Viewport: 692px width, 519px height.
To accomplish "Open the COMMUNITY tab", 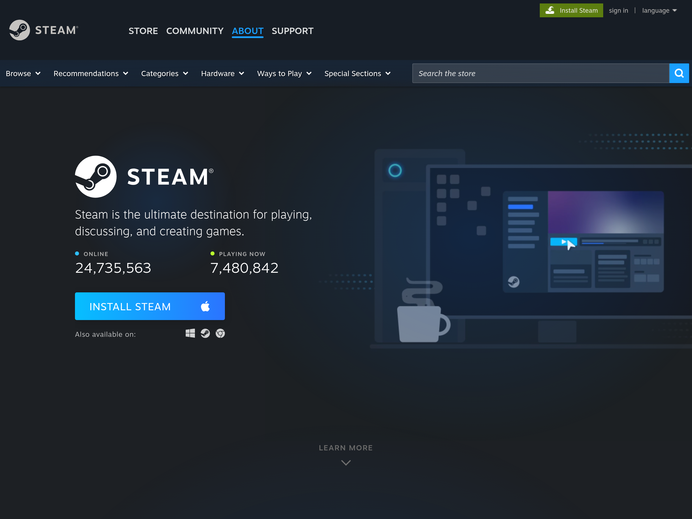I will 195,31.
